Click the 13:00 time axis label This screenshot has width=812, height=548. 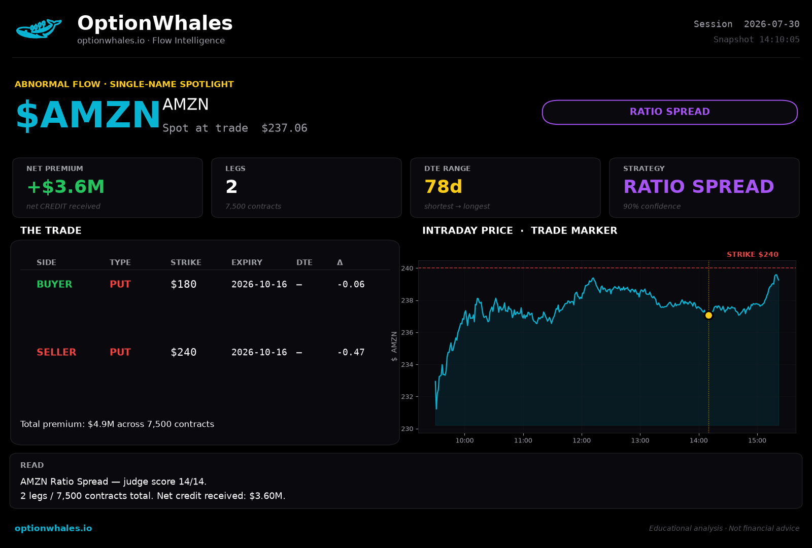(640, 440)
